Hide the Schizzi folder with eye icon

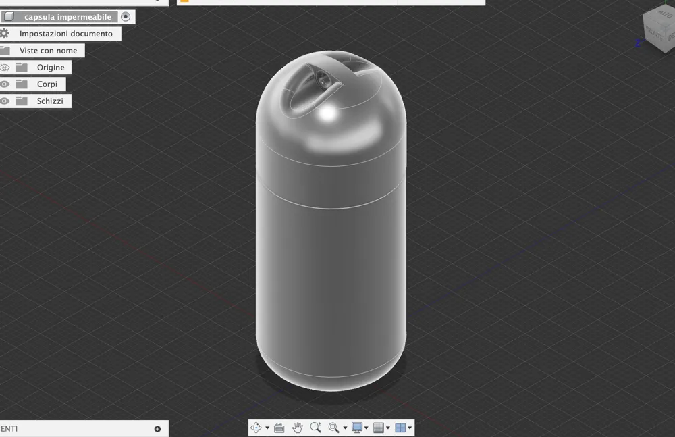(5, 101)
